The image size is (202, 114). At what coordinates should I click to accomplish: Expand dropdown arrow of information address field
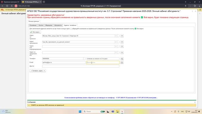point(116,46)
